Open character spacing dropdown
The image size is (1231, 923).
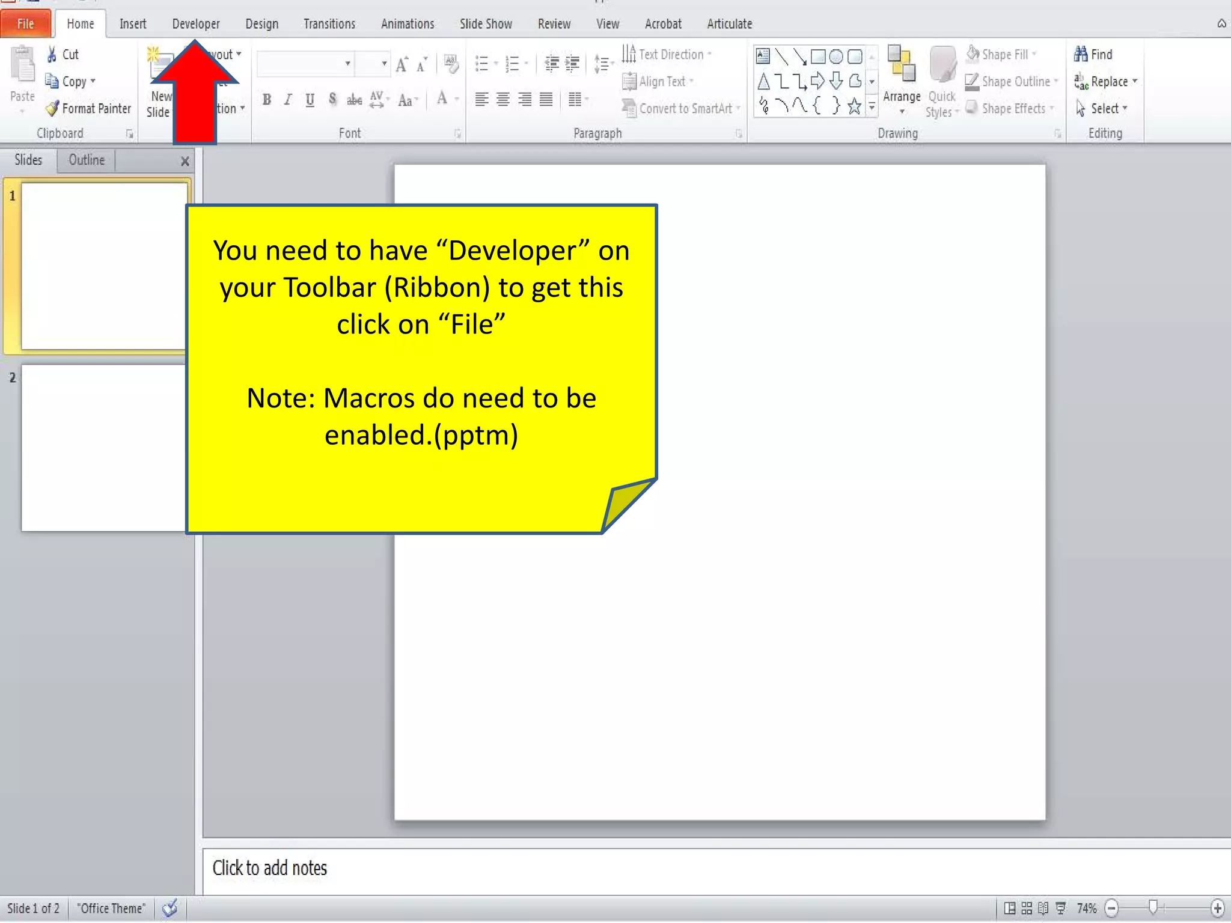pos(380,100)
